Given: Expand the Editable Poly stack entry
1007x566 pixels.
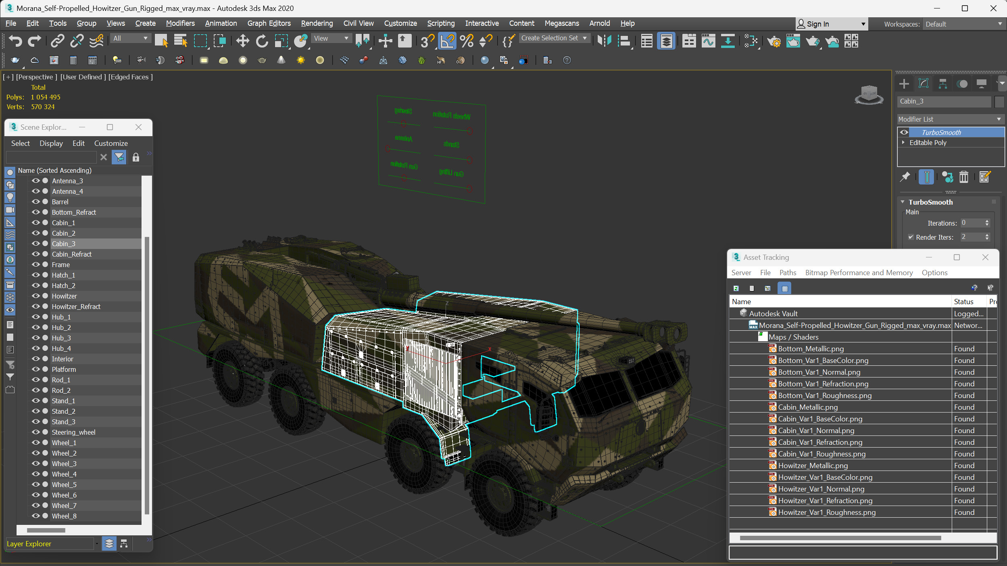Looking at the screenshot, I should (x=903, y=143).
